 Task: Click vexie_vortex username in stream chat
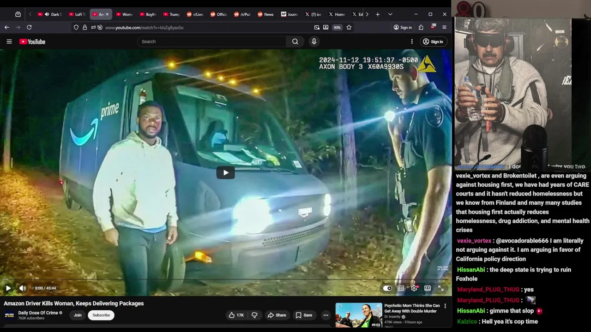coord(474,241)
